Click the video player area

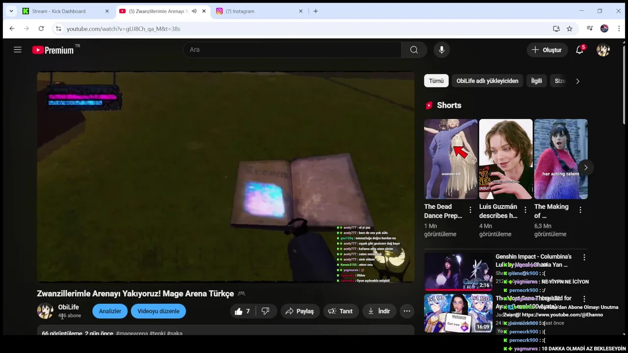[226, 176]
